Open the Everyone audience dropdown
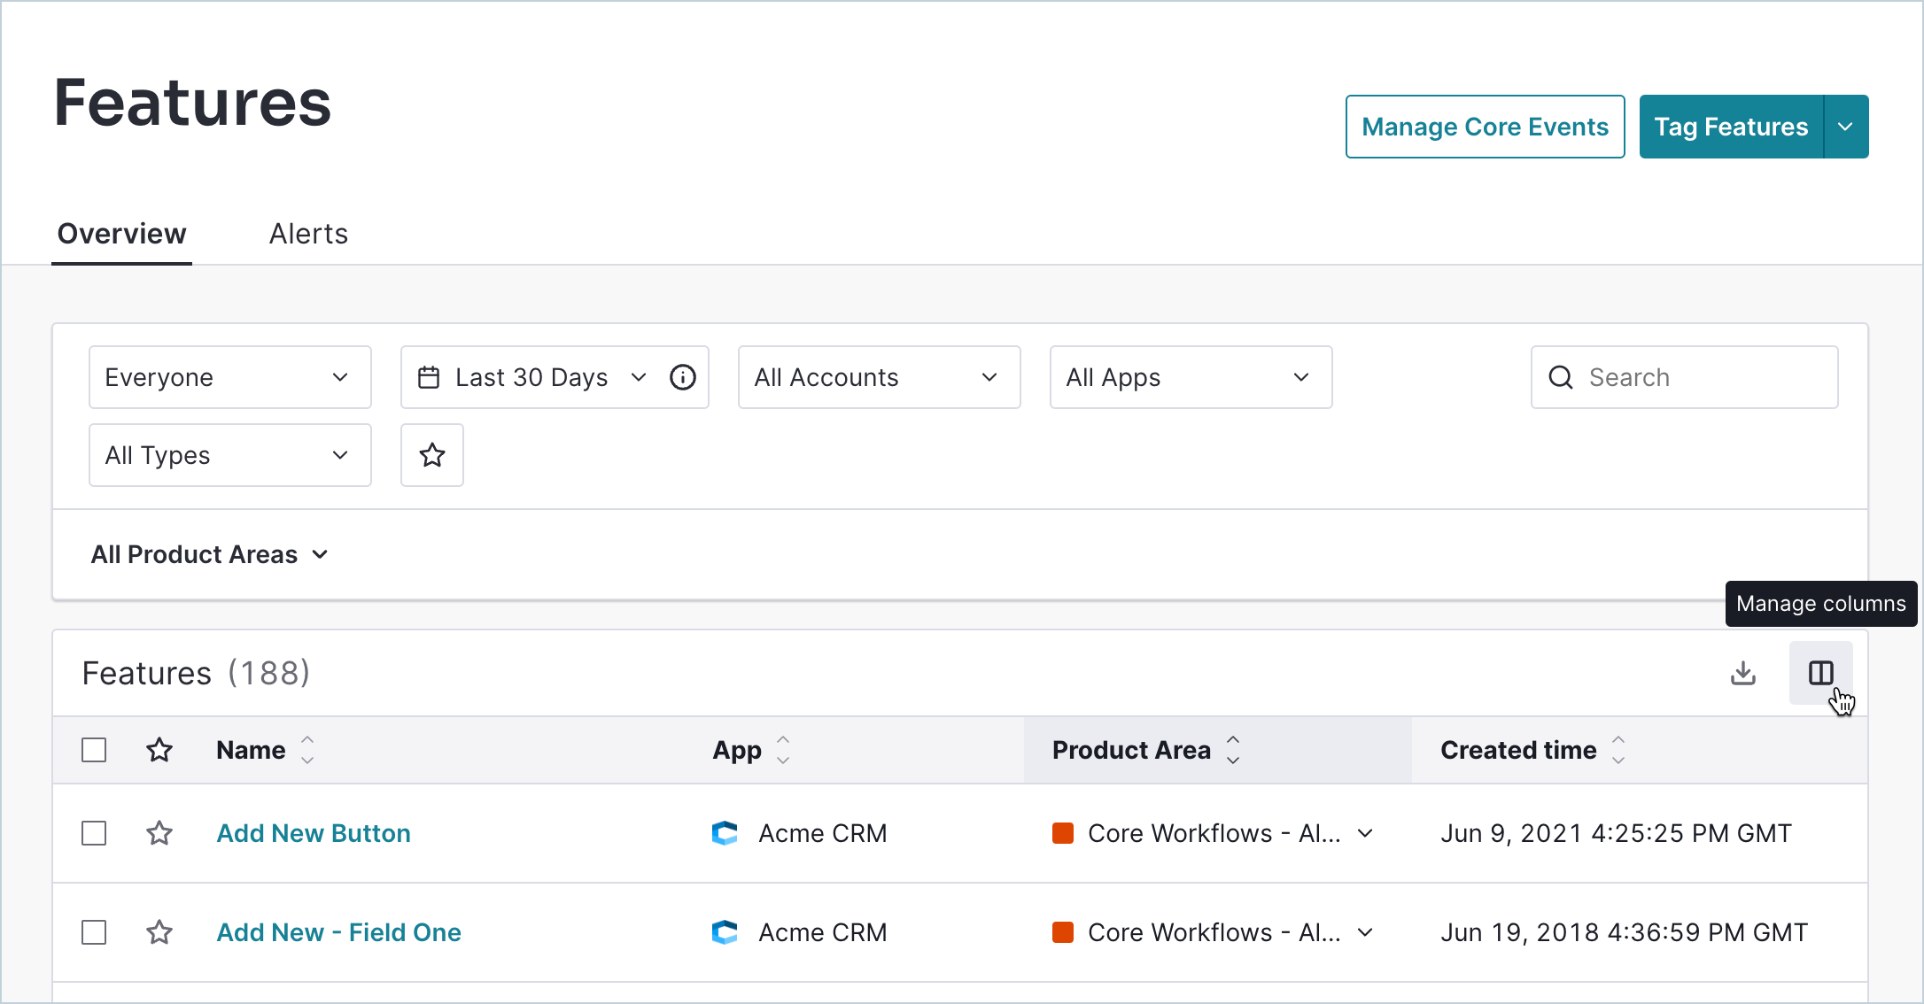Image resolution: width=1924 pixels, height=1004 pixels. click(x=229, y=376)
